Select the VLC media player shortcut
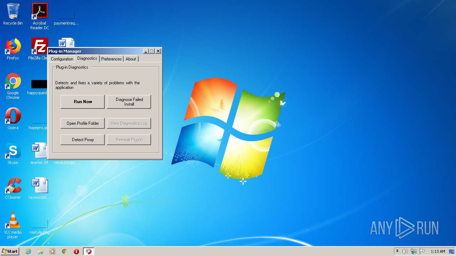 coord(13,226)
